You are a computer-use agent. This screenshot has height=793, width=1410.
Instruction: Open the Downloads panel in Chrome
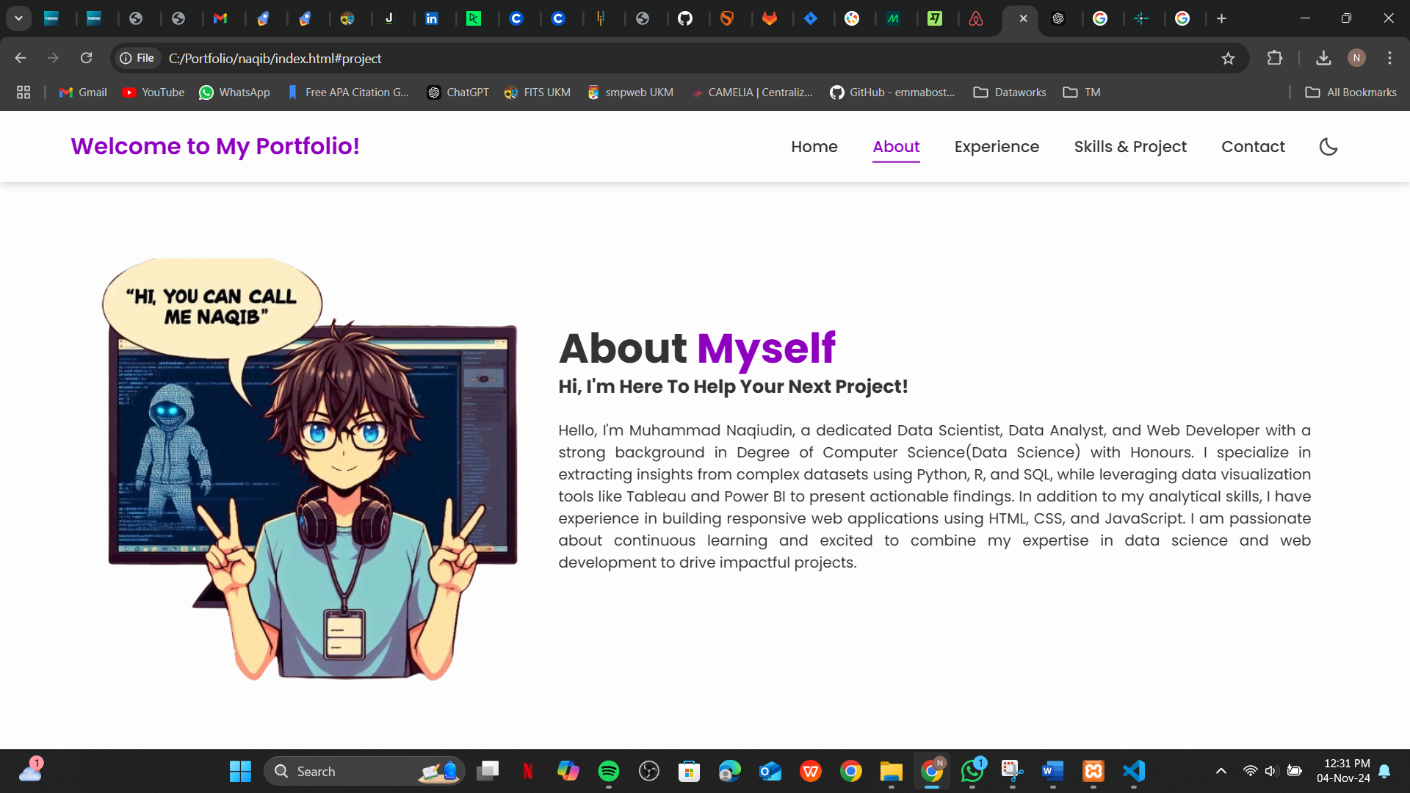tap(1323, 58)
